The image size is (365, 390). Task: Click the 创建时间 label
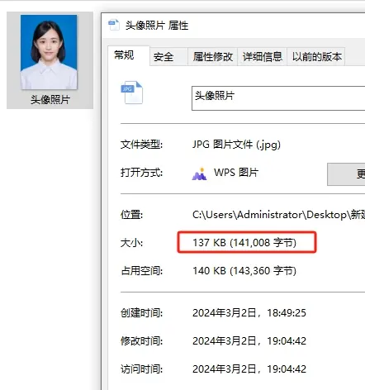(141, 313)
